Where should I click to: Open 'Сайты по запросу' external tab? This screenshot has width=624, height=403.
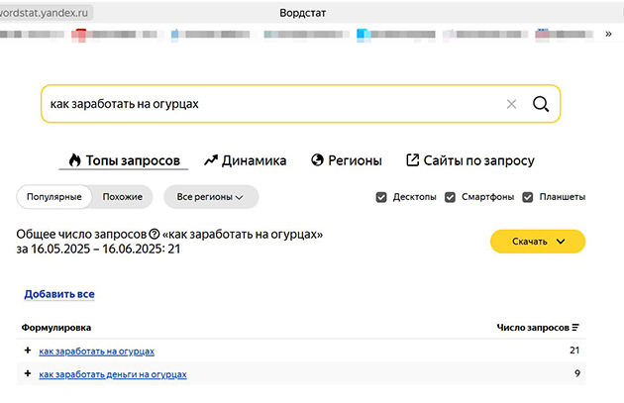[x=470, y=160]
